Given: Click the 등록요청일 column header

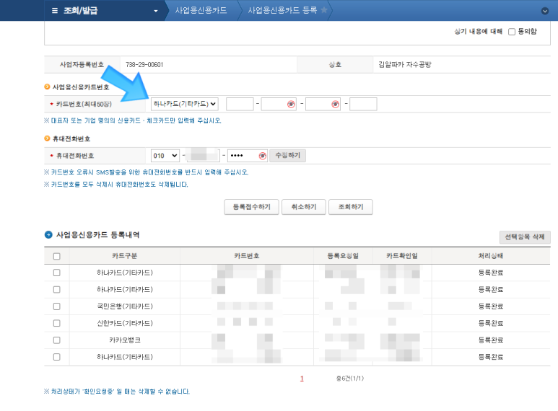Looking at the screenshot, I should (x=343, y=256).
